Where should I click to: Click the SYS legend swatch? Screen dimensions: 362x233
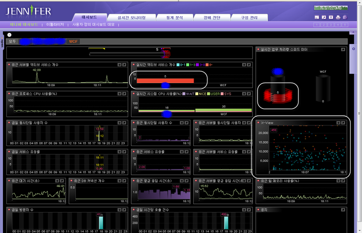tap(222, 94)
